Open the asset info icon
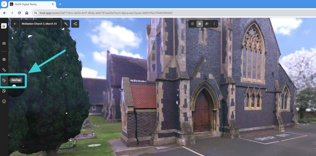Screen dimensions: 316x156 pos(4,101)
